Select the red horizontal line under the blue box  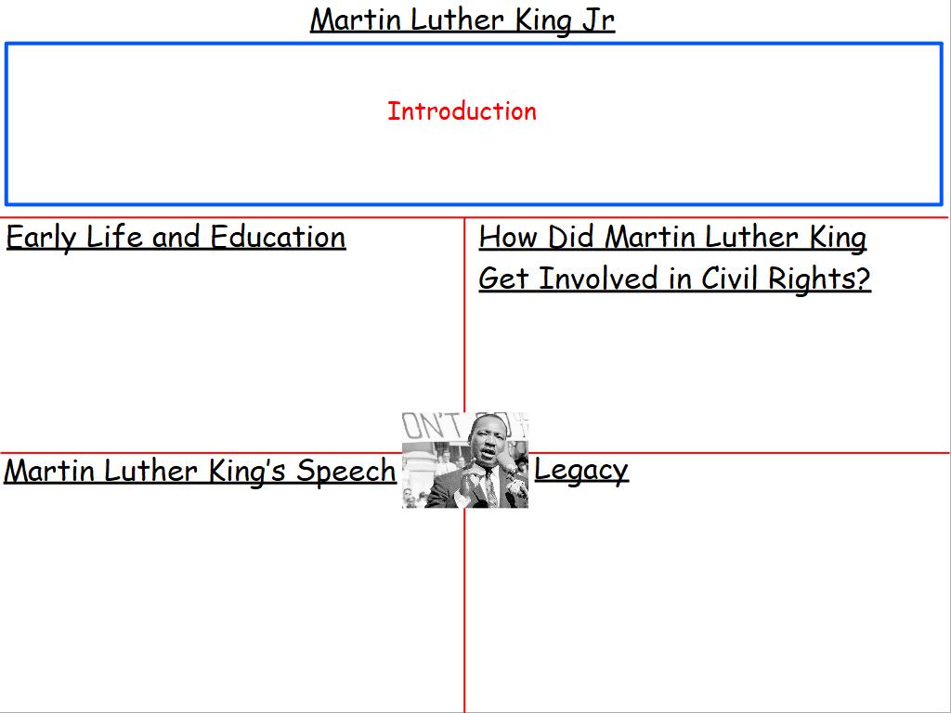pos(232,218)
